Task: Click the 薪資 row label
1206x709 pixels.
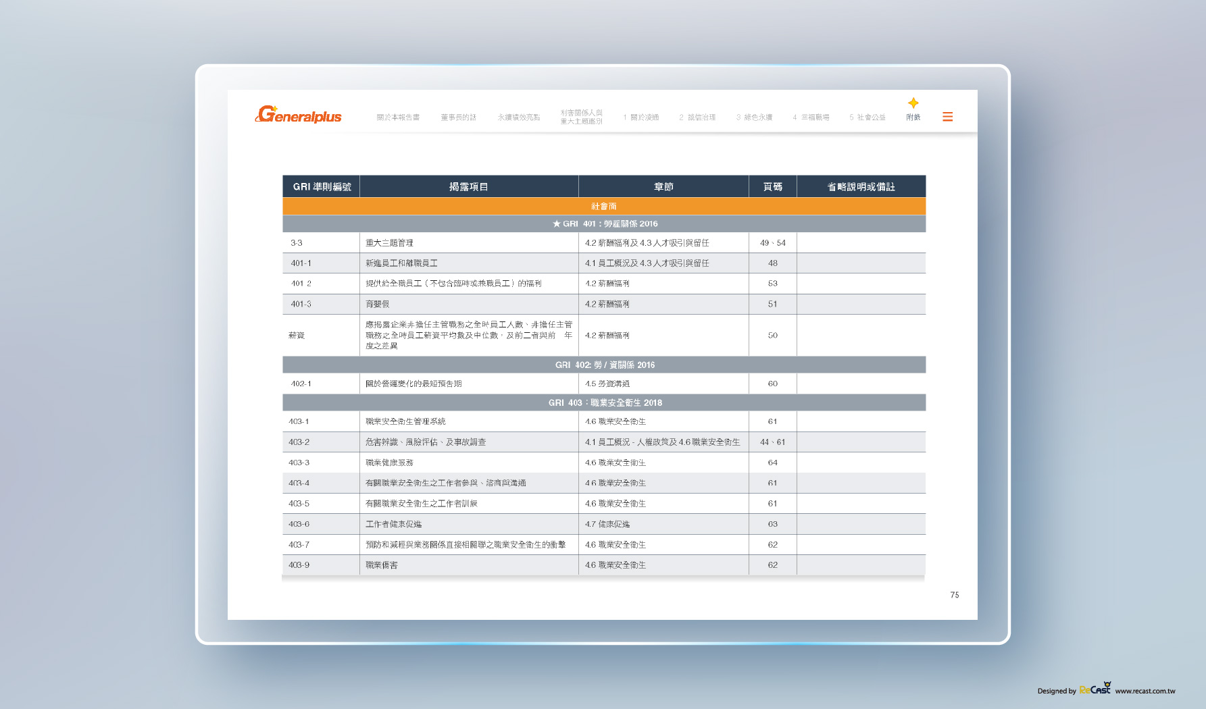Action: 322,335
